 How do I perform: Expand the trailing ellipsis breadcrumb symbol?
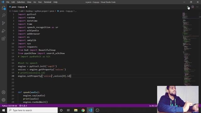click(x=76, y=11)
